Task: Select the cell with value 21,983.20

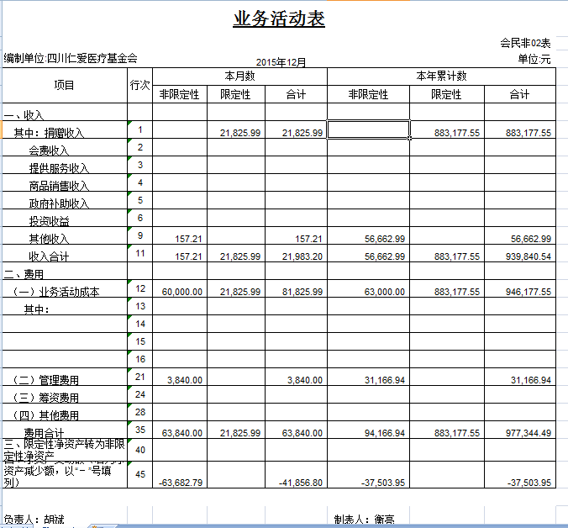Action: (296, 256)
